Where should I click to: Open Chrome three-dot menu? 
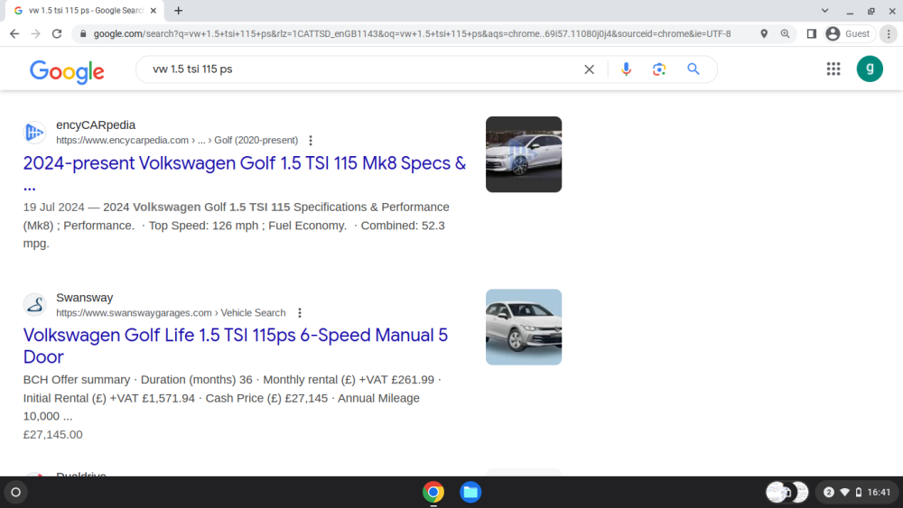coord(889,34)
